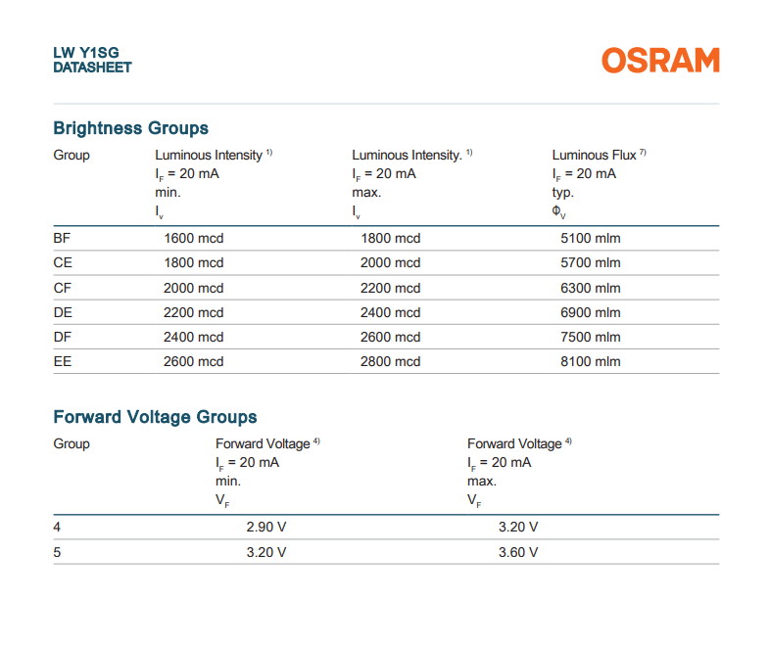
Task: Select the 5700 mlm value
Action: pyautogui.click(x=591, y=263)
